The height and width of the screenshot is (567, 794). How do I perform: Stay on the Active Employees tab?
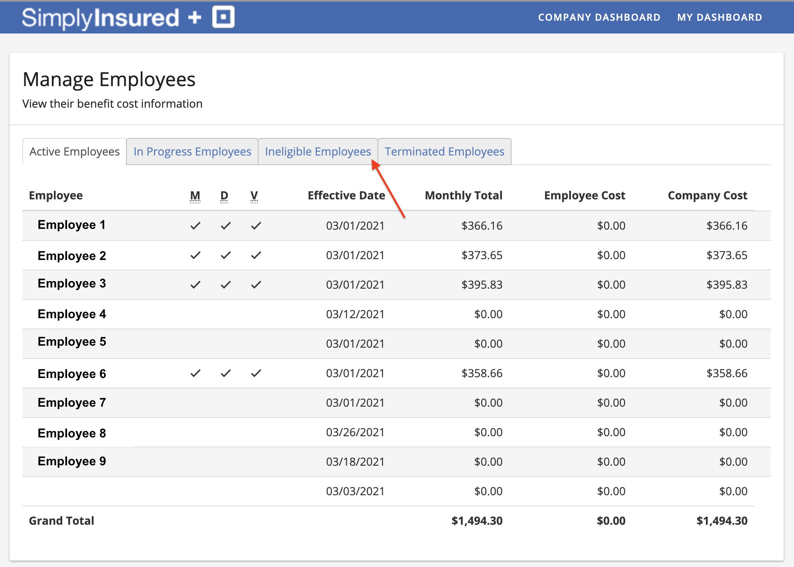tap(74, 152)
